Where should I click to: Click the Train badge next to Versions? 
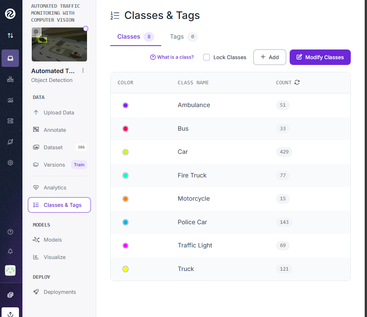(x=79, y=165)
